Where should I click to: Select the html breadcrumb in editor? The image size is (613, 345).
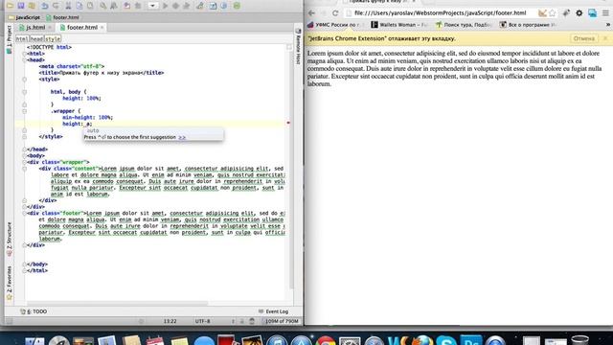coord(22,38)
